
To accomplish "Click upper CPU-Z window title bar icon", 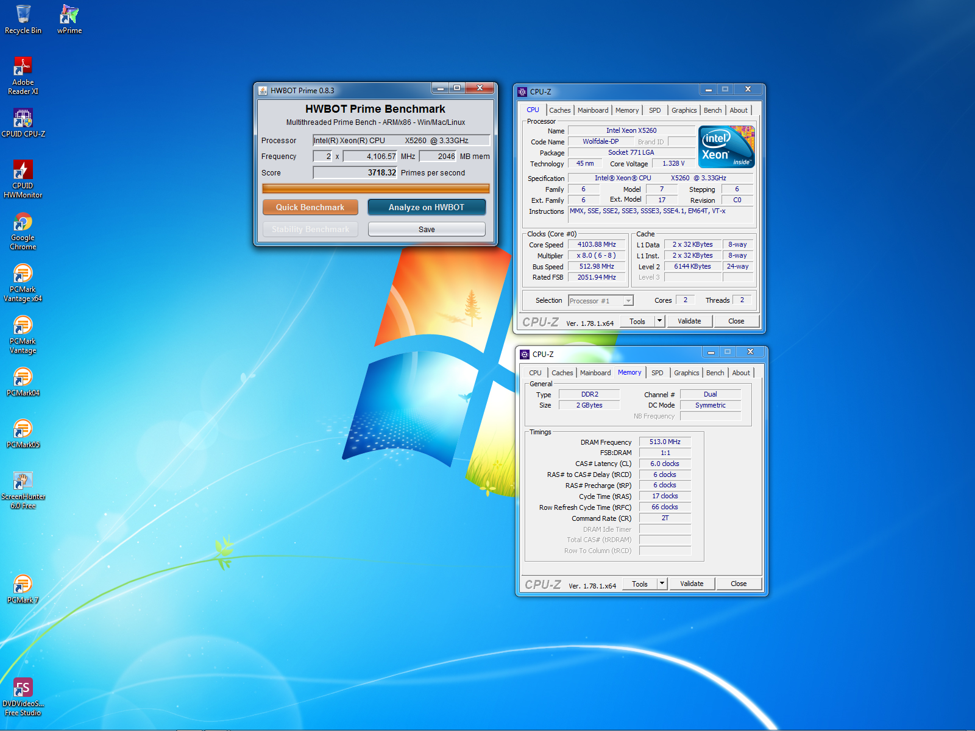I will point(522,92).
